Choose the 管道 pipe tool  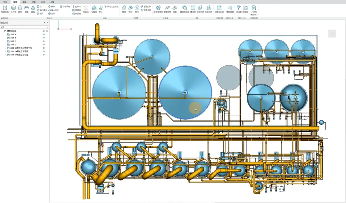[124, 9]
